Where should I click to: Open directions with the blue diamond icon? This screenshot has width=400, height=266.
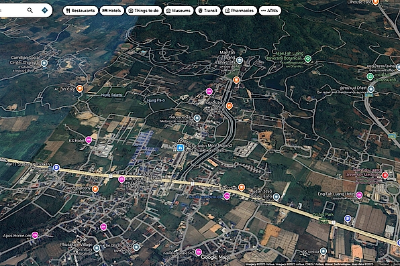point(45,10)
